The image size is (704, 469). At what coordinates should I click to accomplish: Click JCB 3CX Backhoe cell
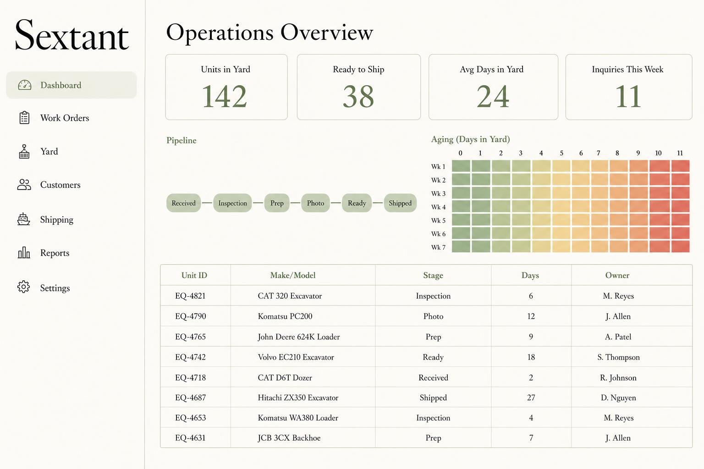click(289, 438)
